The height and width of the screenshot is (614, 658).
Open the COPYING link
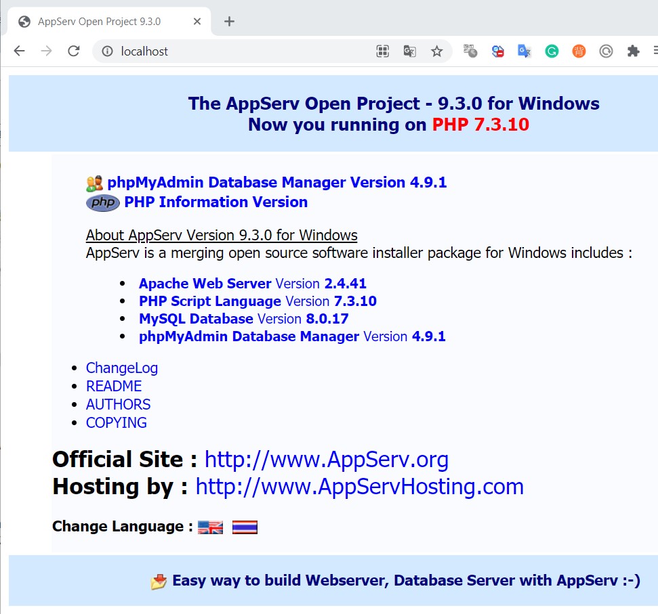pyautogui.click(x=117, y=422)
